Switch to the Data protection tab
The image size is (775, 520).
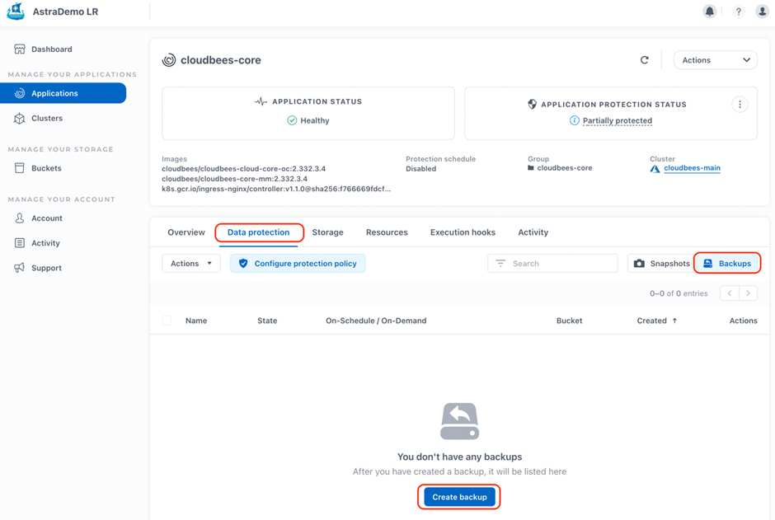[259, 232]
